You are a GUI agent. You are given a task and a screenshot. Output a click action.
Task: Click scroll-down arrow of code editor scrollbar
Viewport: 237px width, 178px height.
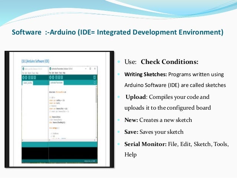click(x=96, y=137)
